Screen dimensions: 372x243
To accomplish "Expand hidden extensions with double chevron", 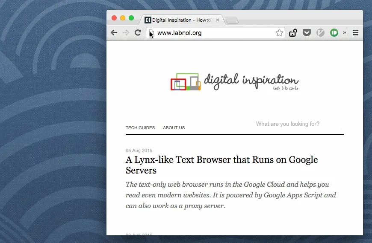I will pyautogui.click(x=345, y=33).
